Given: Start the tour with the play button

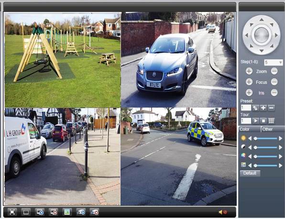Looking at the screenshot, I should tap(255, 121).
